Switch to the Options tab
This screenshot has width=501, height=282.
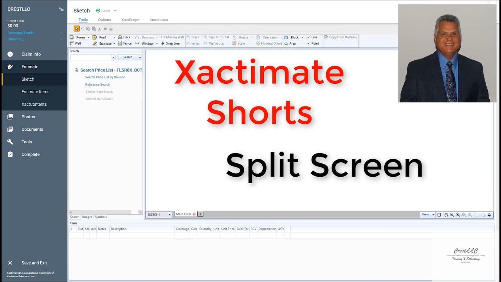pos(105,20)
